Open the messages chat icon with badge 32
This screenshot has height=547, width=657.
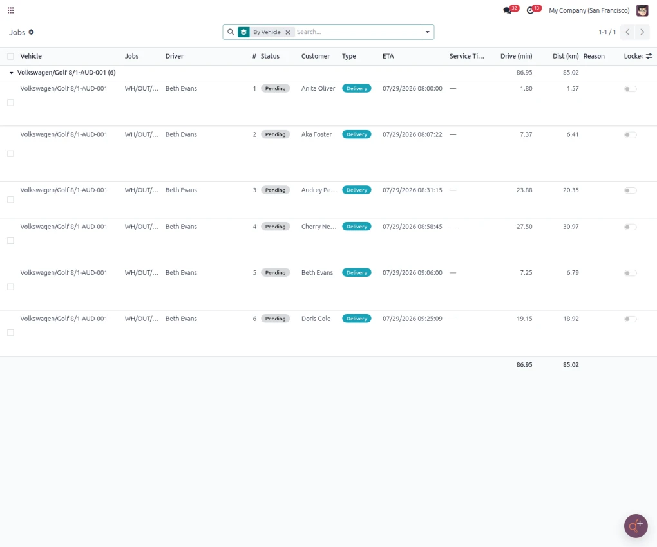[x=508, y=10]
